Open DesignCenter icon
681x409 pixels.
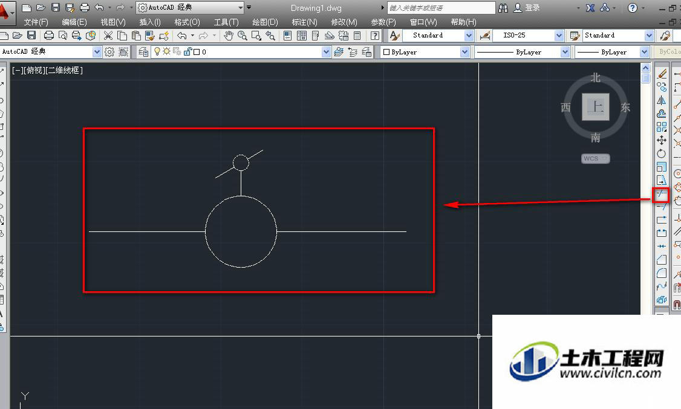[x=301, y=36]
